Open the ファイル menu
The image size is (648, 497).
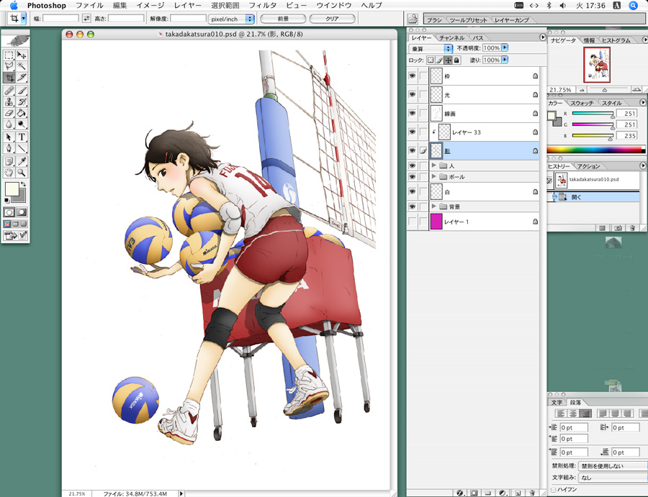89,5
